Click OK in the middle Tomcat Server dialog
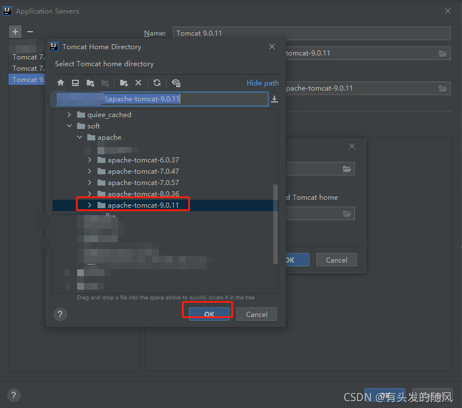The width and height of the screenshot is (462, 408). 297,260
